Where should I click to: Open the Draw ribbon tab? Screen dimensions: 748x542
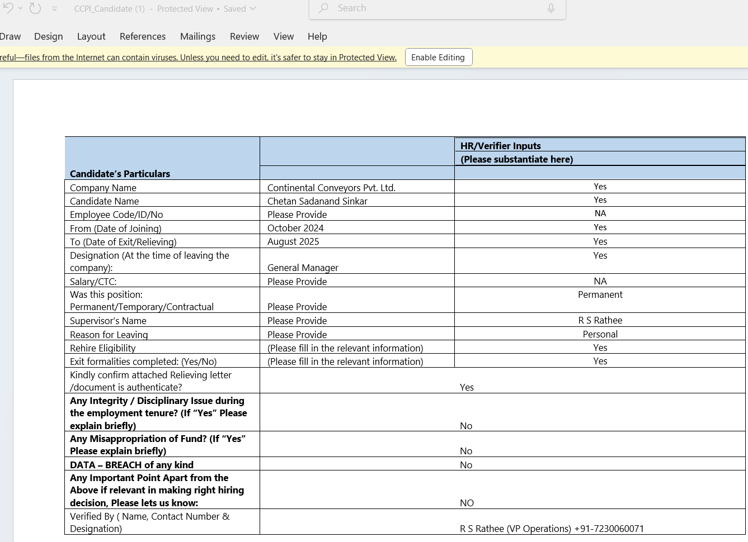pos(10,36)
